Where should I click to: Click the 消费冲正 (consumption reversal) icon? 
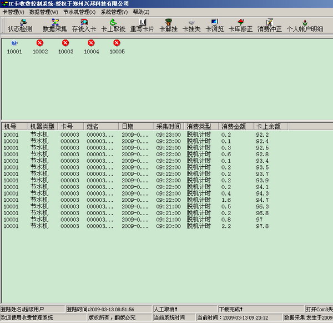[x=269, y=25]
